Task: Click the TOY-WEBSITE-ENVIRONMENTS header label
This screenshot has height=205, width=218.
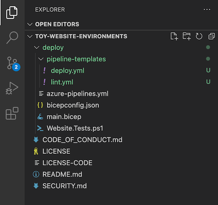Action: [81, 36]
